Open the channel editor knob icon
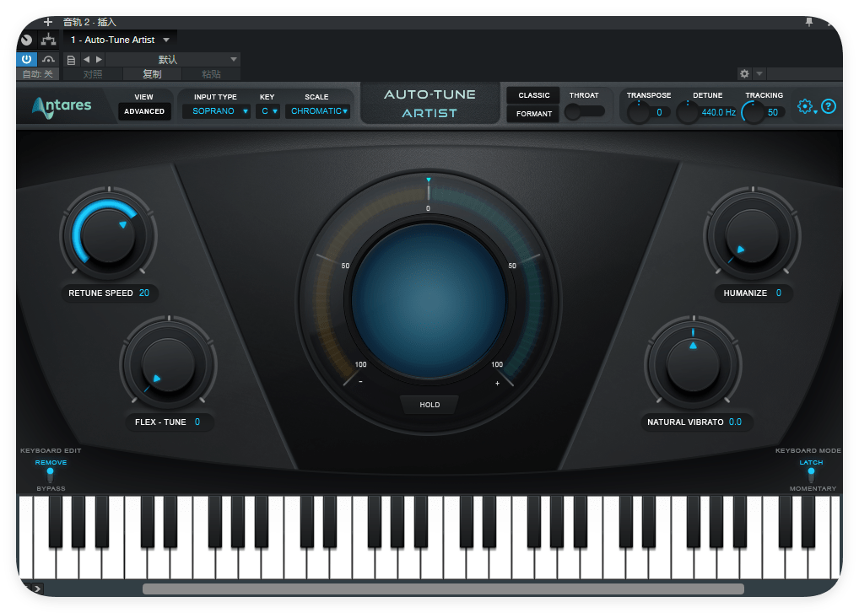This screenshot has height=613, width=859. point(26,40)
